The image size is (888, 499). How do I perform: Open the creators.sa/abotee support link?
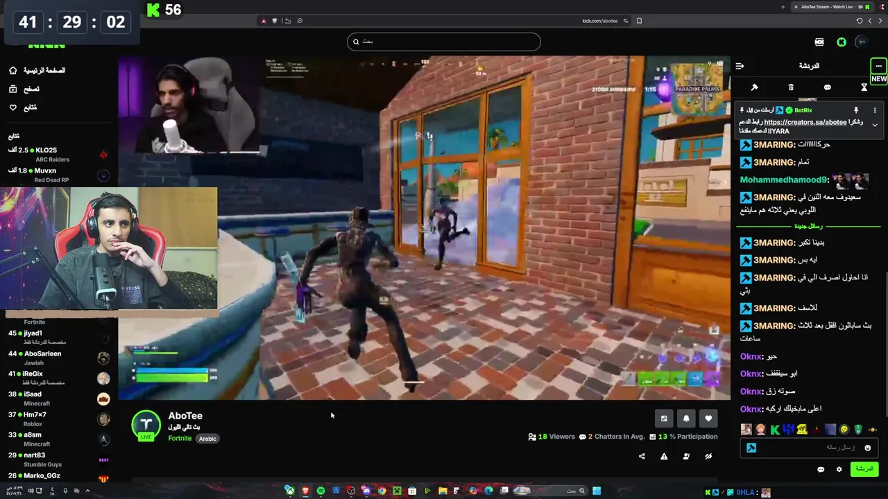pyautogui.click(x=805, y=122)
